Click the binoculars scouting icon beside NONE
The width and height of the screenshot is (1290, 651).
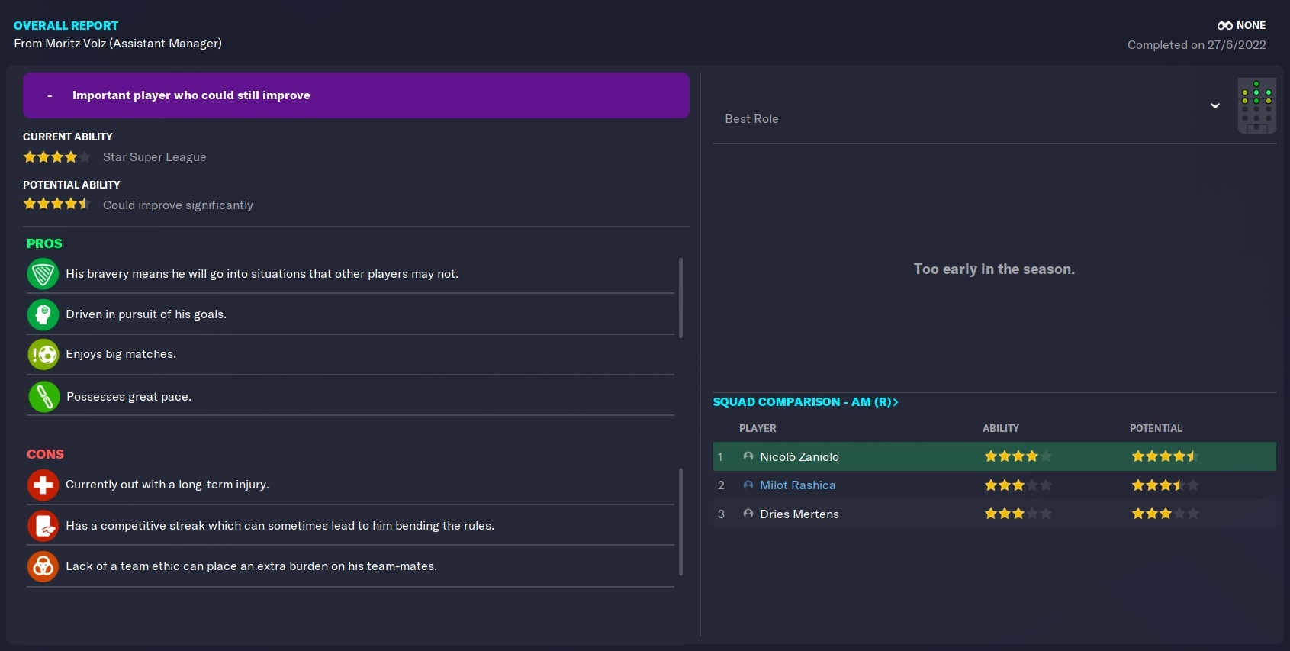coord(1225,25)
